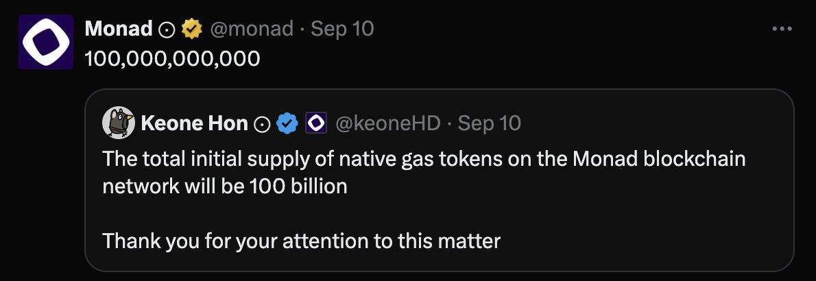816x281 pixels.
Task: Click the Sep 10 timestamp in the quoted post
Action: coord(489,123)
